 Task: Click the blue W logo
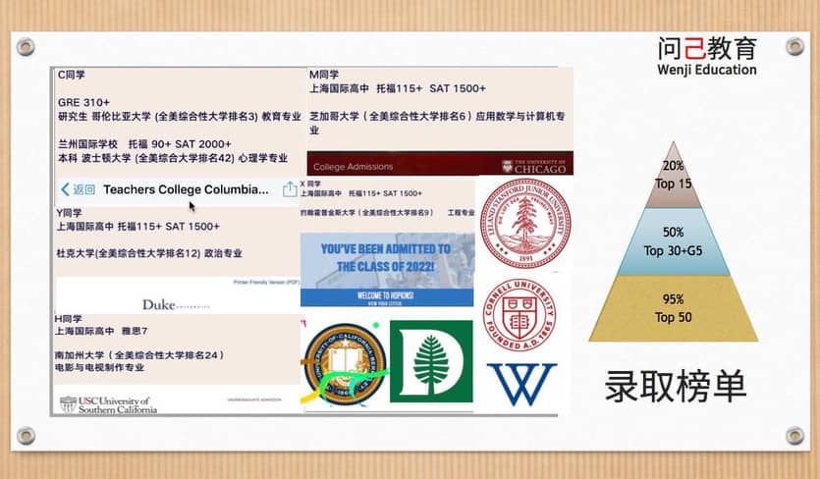pos(521,385)
